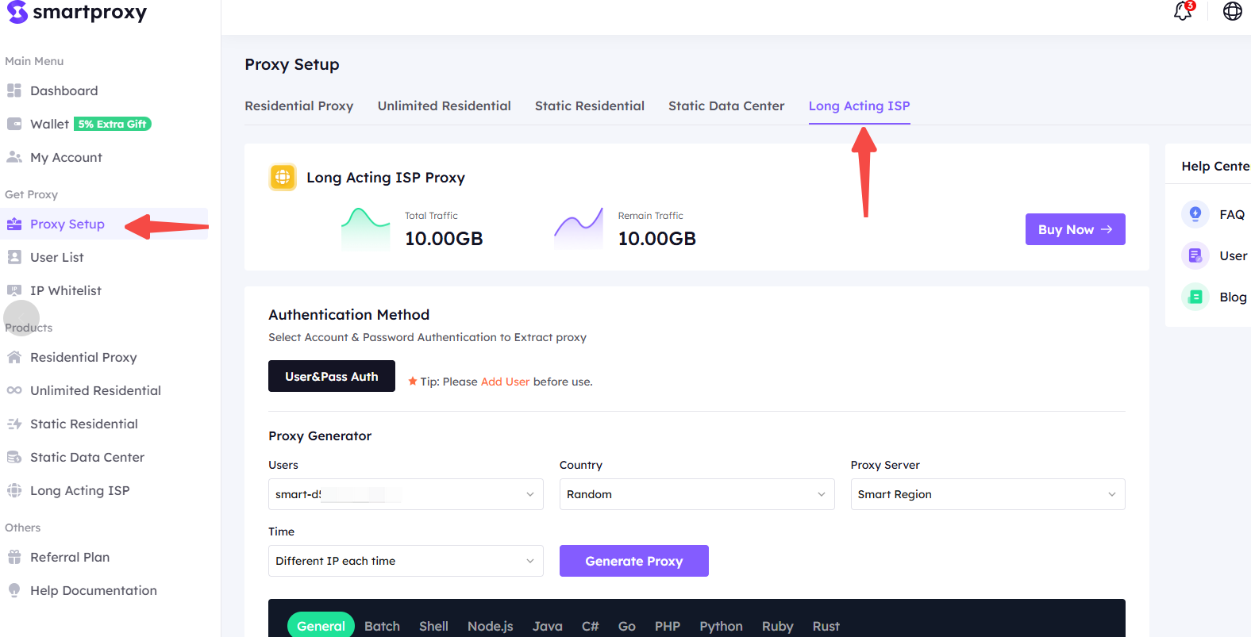This screenshot has width=1251, height=637.
Task: Select the Batch code tab
Action: coord(382,626)
